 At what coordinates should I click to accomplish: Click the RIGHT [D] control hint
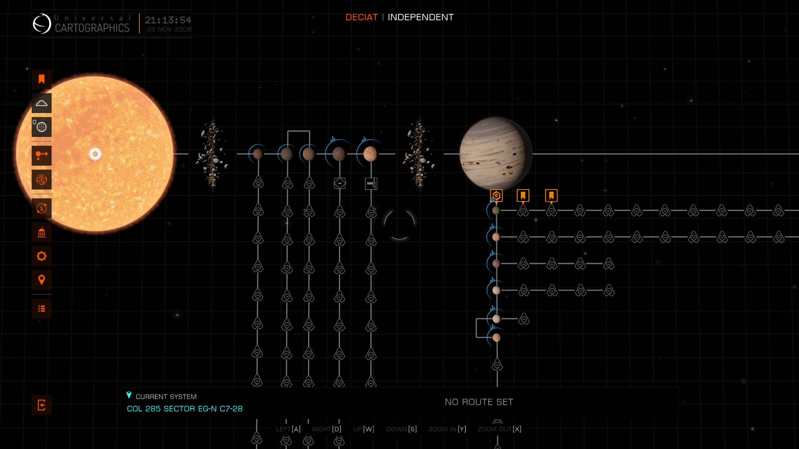(x=327, y=429)
